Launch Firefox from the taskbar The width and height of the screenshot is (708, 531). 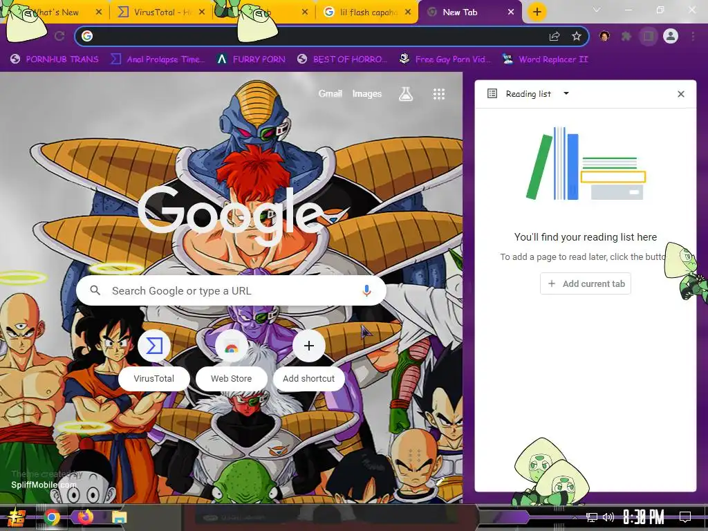click(85, 516)
